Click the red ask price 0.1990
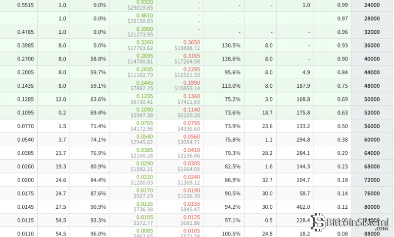The width and height of the screenshot is (394, 237). [191, 83]
